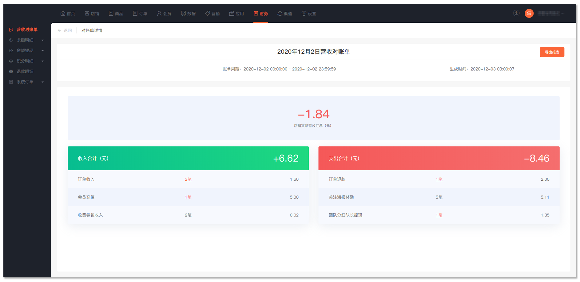Click the settings gear icon
The width and height of the screenshot is (580, 282).
point(304,13)
